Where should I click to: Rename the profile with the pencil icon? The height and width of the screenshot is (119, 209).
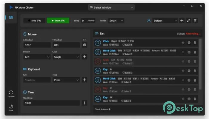(x=188, y=21)
